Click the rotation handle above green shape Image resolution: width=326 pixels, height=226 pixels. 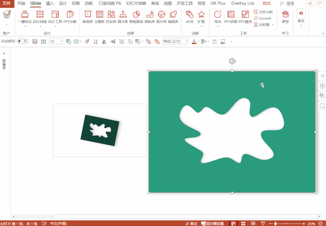232,61
